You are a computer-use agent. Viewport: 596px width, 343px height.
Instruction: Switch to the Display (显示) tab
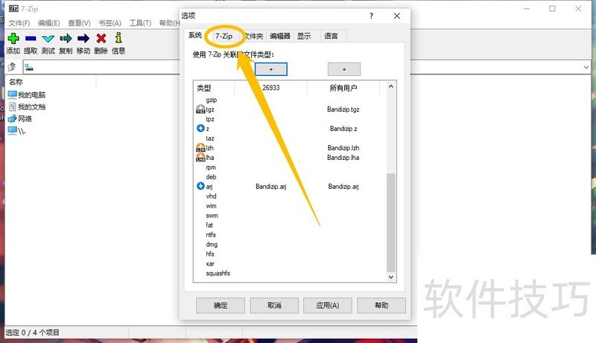[304, 36]
